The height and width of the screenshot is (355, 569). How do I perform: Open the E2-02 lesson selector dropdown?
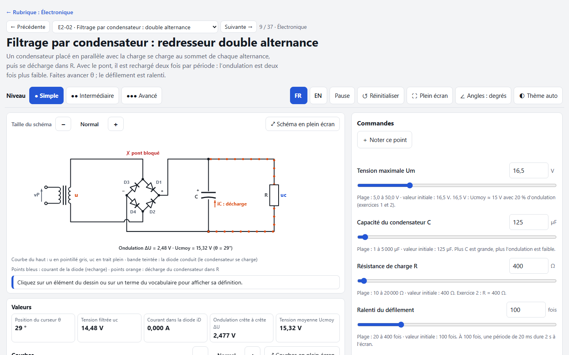pyautogui.click(x=135, y=27)
